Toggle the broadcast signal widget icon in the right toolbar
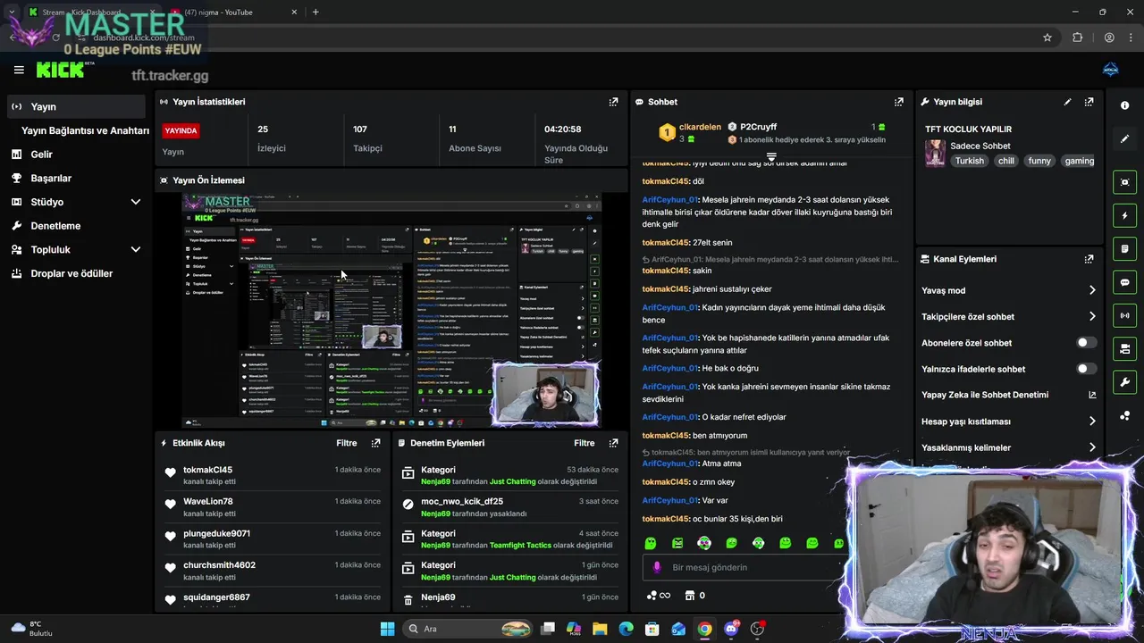Screen dimensions: 1144x643 (x=1124, y=315)
